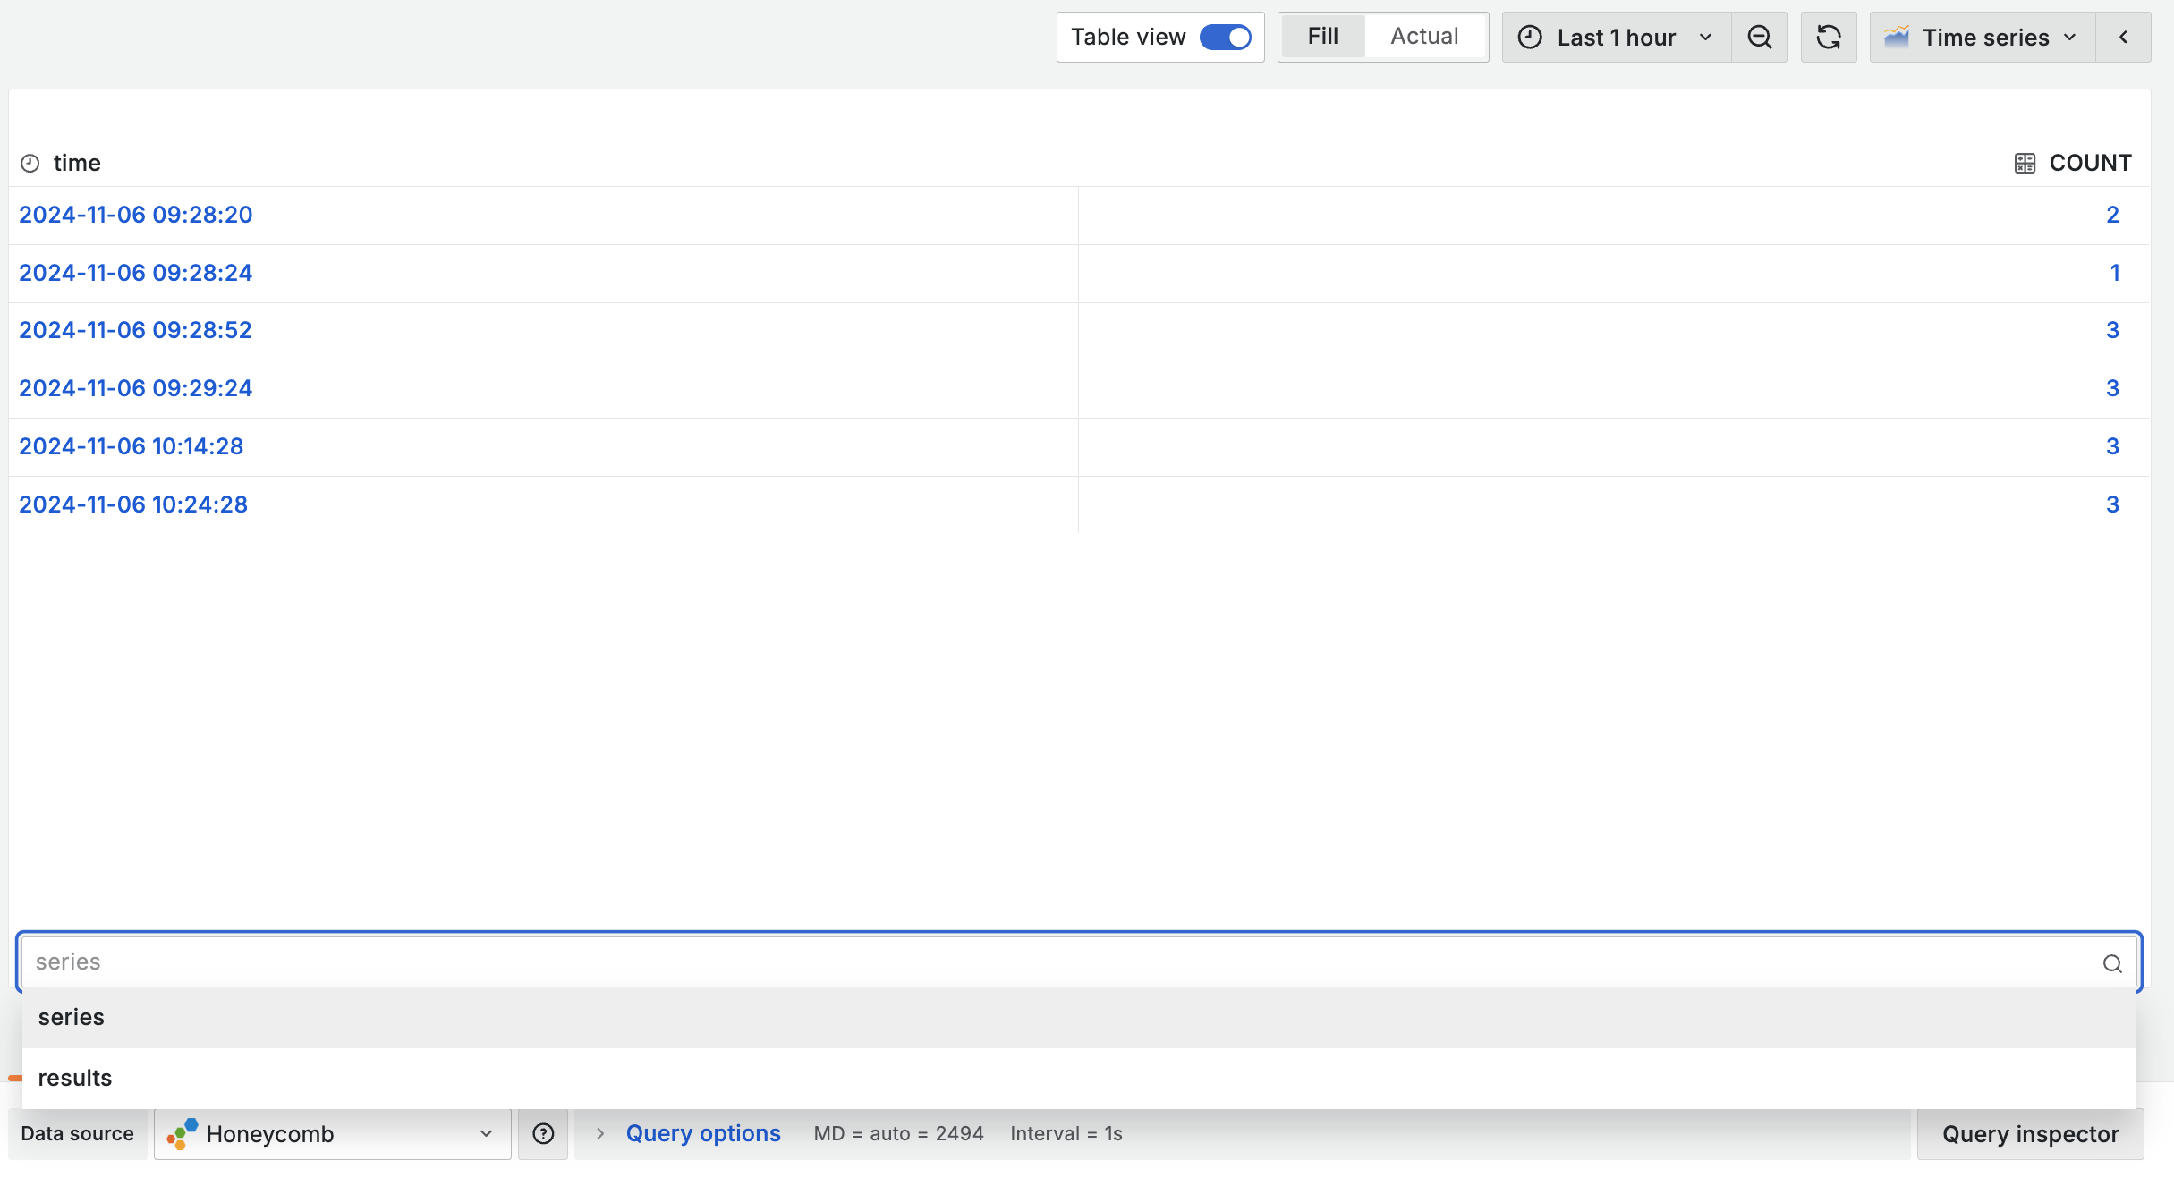Click the Honeycomb logo icon
This screenshot has width=2174, height=1186.
click(x=183, y=1134)
